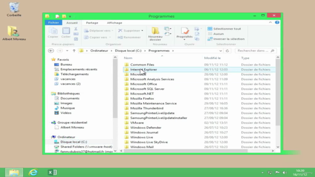Sort by the Modifié le column
This screenshot has height=177, width=315.
212,58
